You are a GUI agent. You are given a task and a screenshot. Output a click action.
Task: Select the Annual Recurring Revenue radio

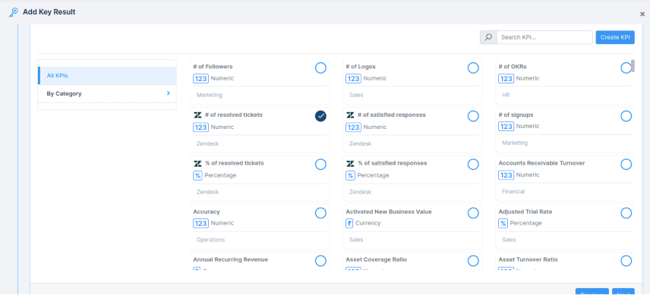coord(320,261)
